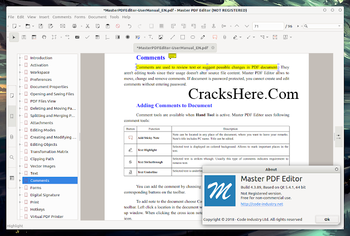The height and width of the screenshot is (236, 350).
Task: Click Ok in the About dialog
Action: point(327,220)
